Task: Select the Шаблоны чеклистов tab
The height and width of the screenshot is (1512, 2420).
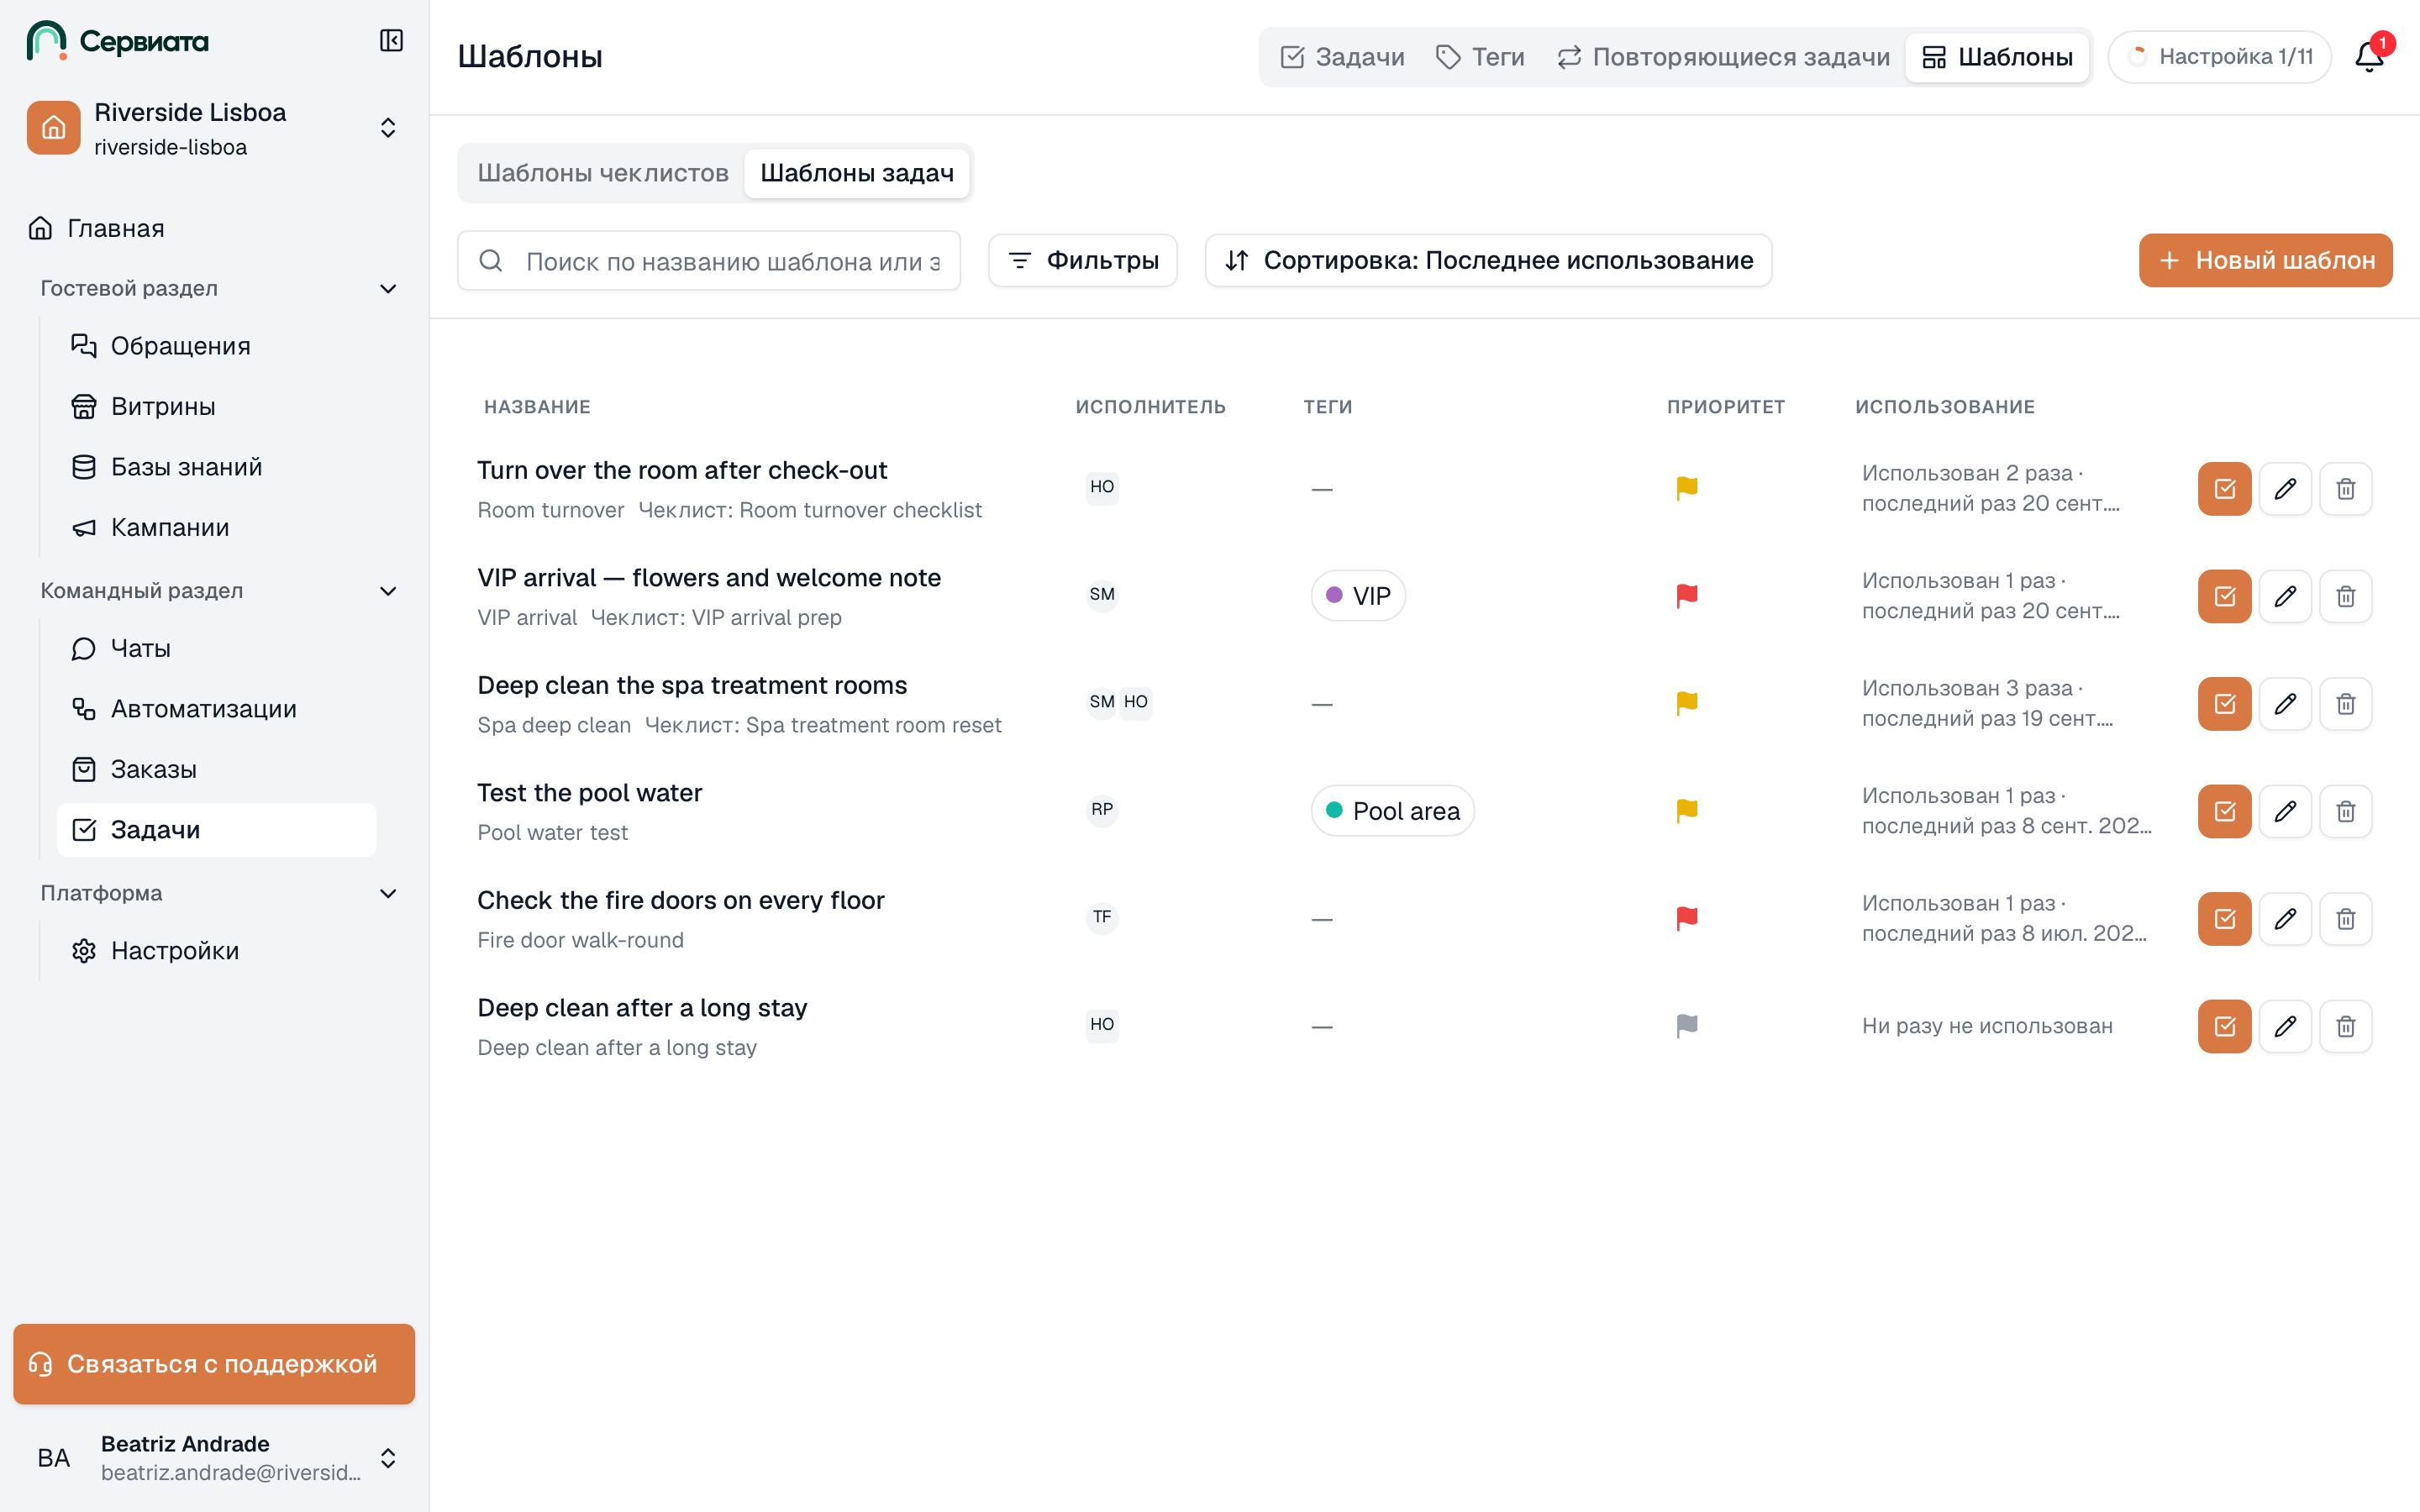Action: [603, 173]
